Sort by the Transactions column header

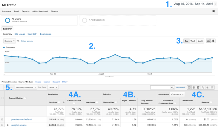click(x=188, y=101)
